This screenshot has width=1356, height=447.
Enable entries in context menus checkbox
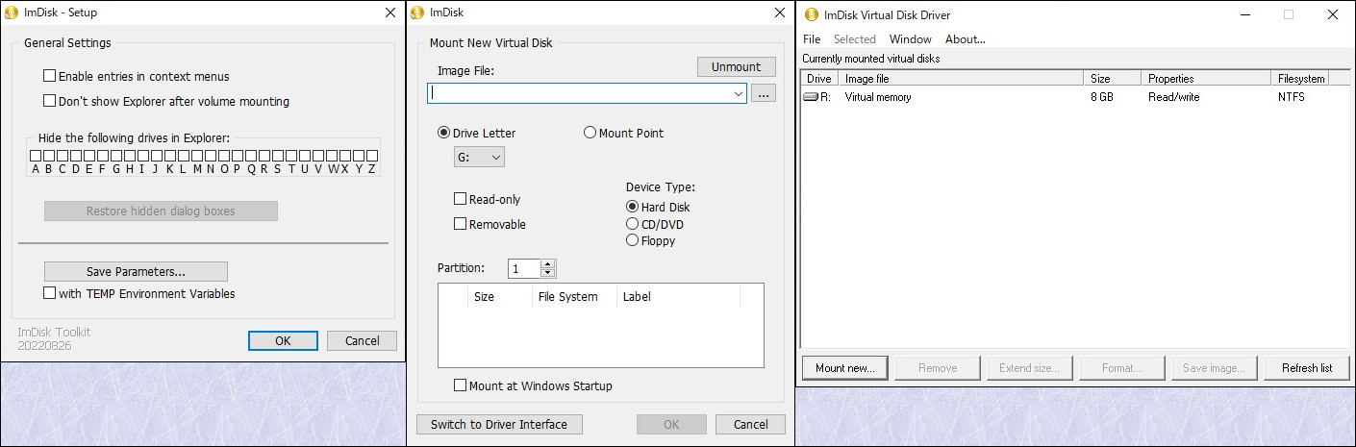(x=50, y=76)
